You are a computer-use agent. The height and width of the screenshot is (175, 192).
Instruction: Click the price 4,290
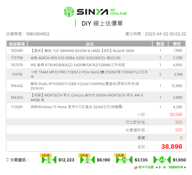click(x=178, y=107)
